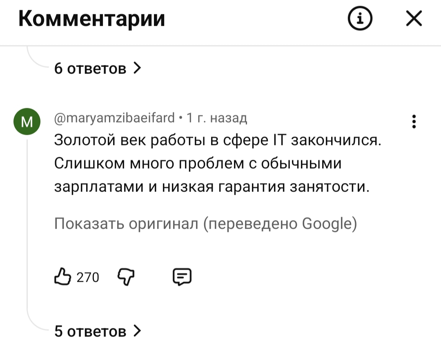The image size is (441, 356).
Task: Click the chevron beside "6 ответов"
Action: pos(137,68)
